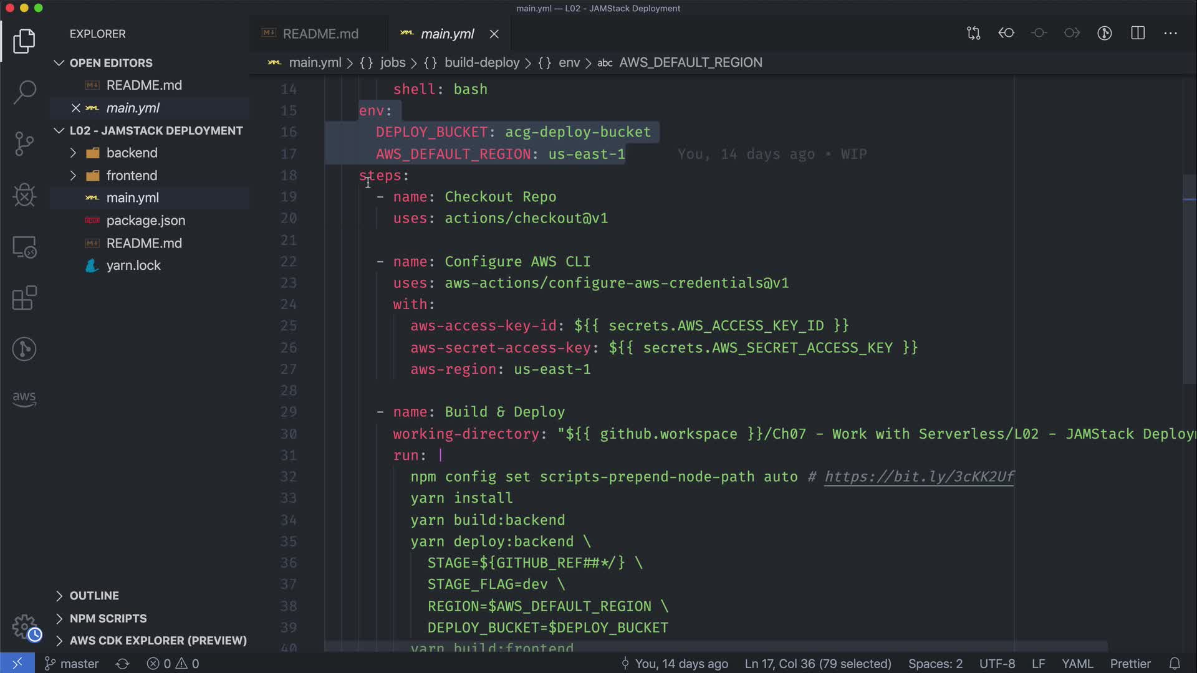This screenshot has width=1197, height=673.
Task: Close the main.yml editor tab
Action: pos(494,34)
